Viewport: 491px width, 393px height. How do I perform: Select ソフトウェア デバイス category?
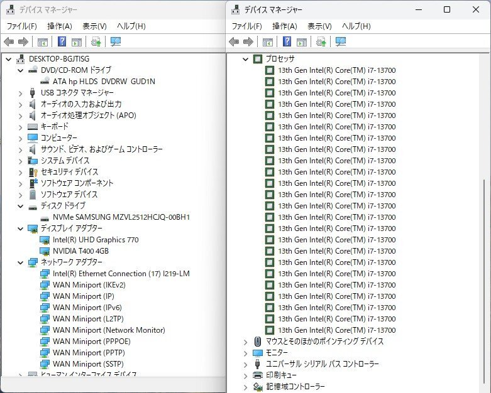[69, 195]
